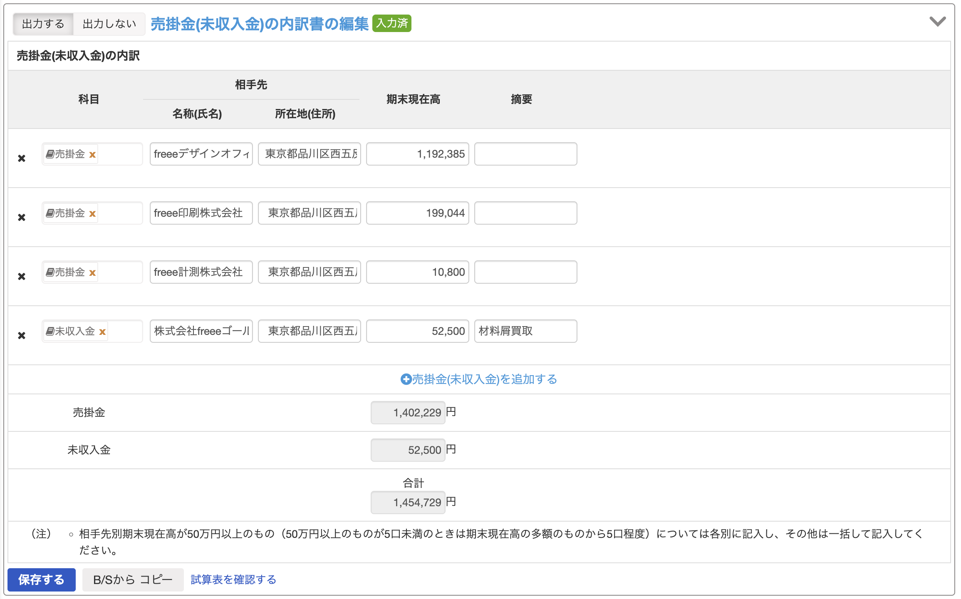Edit balance field 199,044
The image size is (961, 599).
coord(418,213)
